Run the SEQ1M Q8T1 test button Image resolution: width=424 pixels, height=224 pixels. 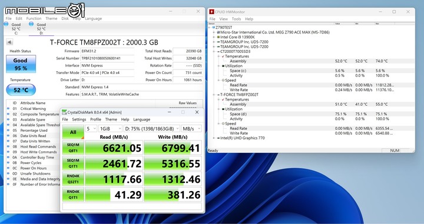tap(73, 148)
